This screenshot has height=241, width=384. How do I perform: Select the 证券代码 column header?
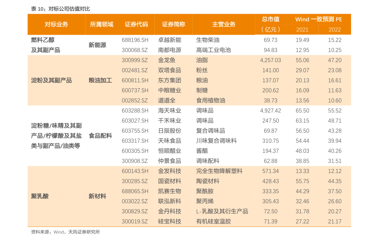[x=136, y=24]
